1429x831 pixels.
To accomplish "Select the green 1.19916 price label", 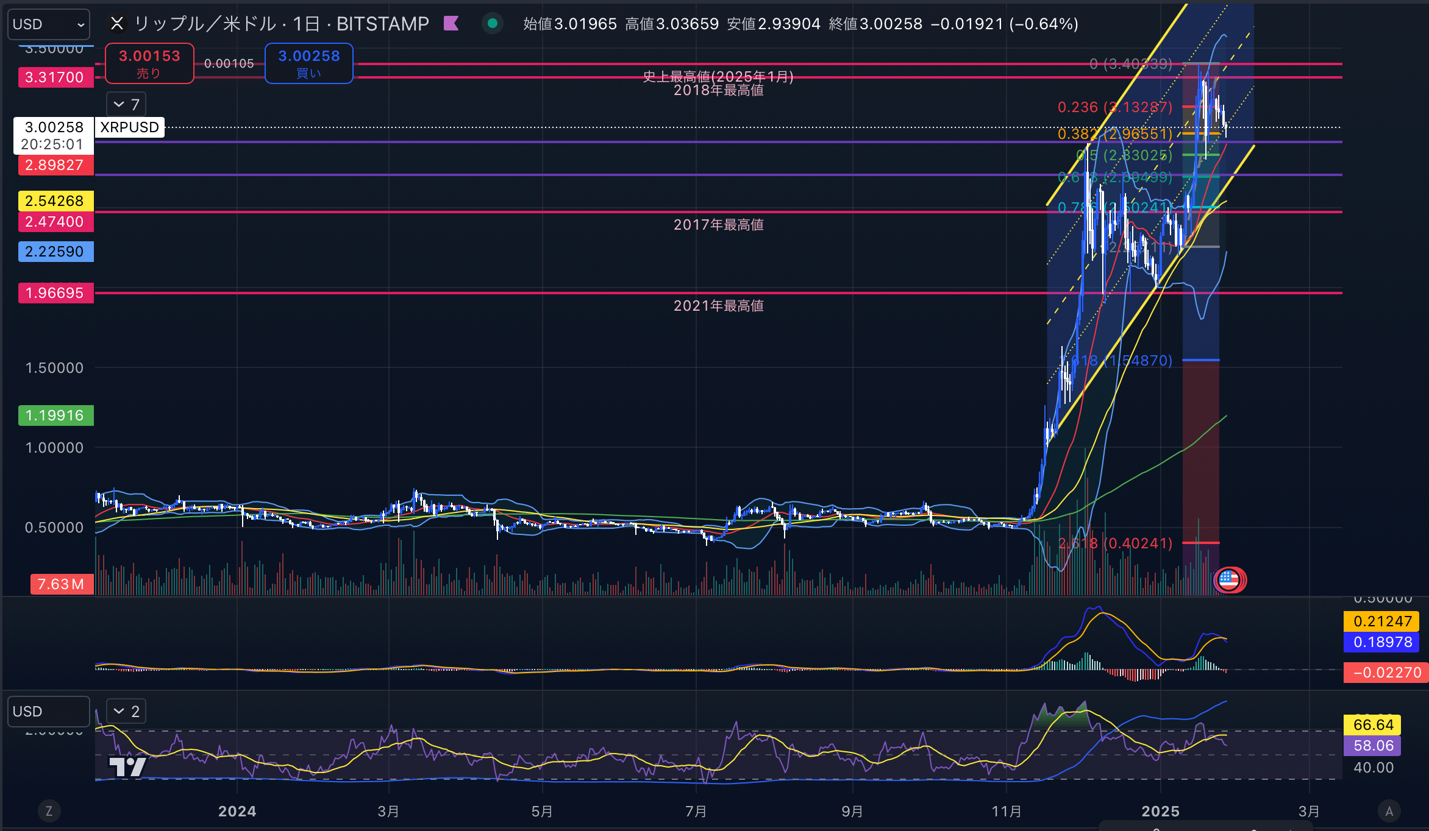I will [x=55, y=415].
